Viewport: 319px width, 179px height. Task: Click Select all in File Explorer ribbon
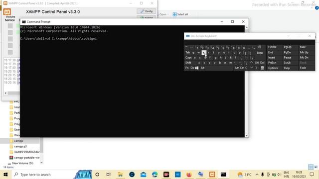(x=180, y=14)
